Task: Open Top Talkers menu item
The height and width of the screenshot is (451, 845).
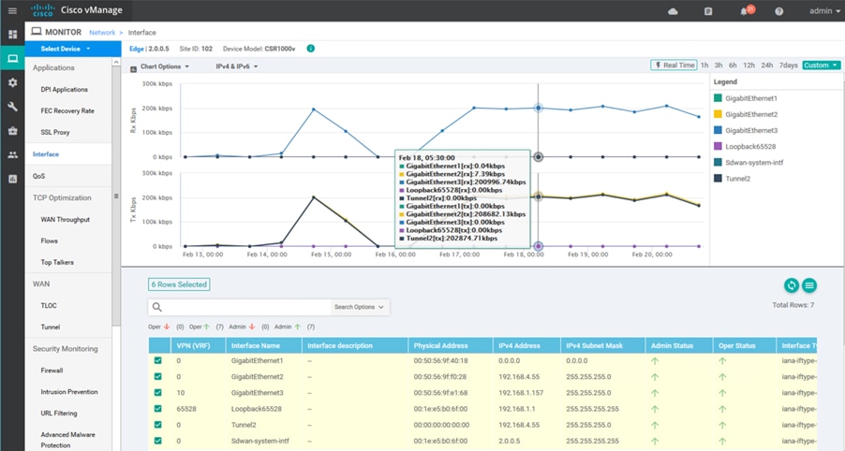Action: 57,263
